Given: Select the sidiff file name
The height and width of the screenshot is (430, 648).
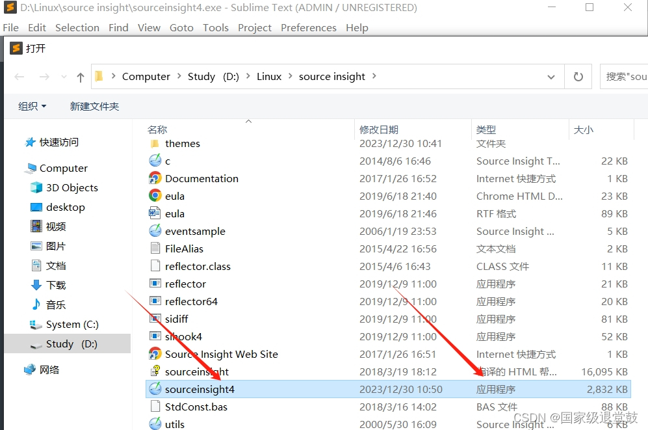Looking at the screenshot, I should [x=177, y=319].
